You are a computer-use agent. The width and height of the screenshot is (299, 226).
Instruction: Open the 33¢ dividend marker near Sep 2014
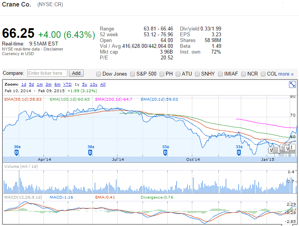coord(165,152)
